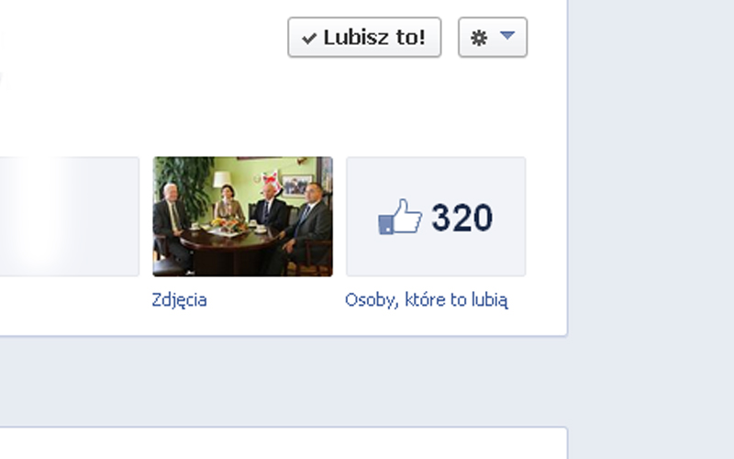Click the likes tile box
This screenshot has height=459, width=734.
(x=436, y=217)
